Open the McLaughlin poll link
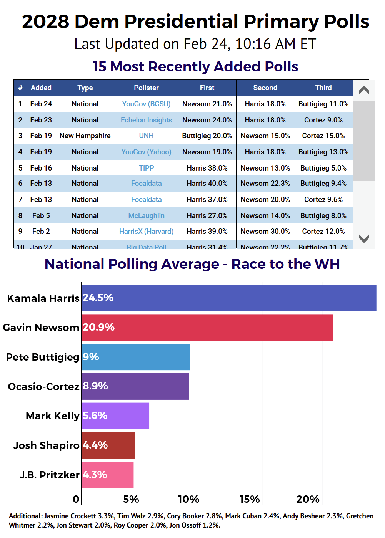This screenshot has width=385, height=538. (146, 216)
